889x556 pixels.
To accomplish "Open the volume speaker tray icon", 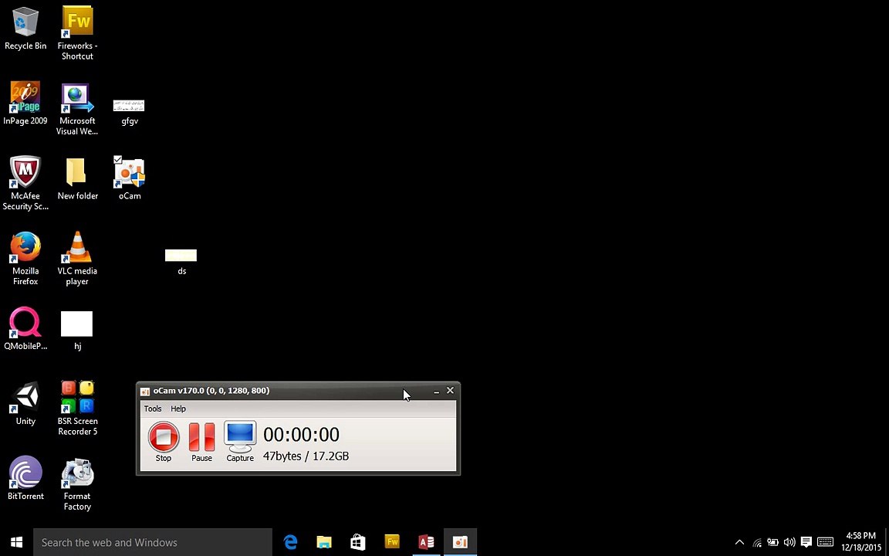I will click(789, 542).
